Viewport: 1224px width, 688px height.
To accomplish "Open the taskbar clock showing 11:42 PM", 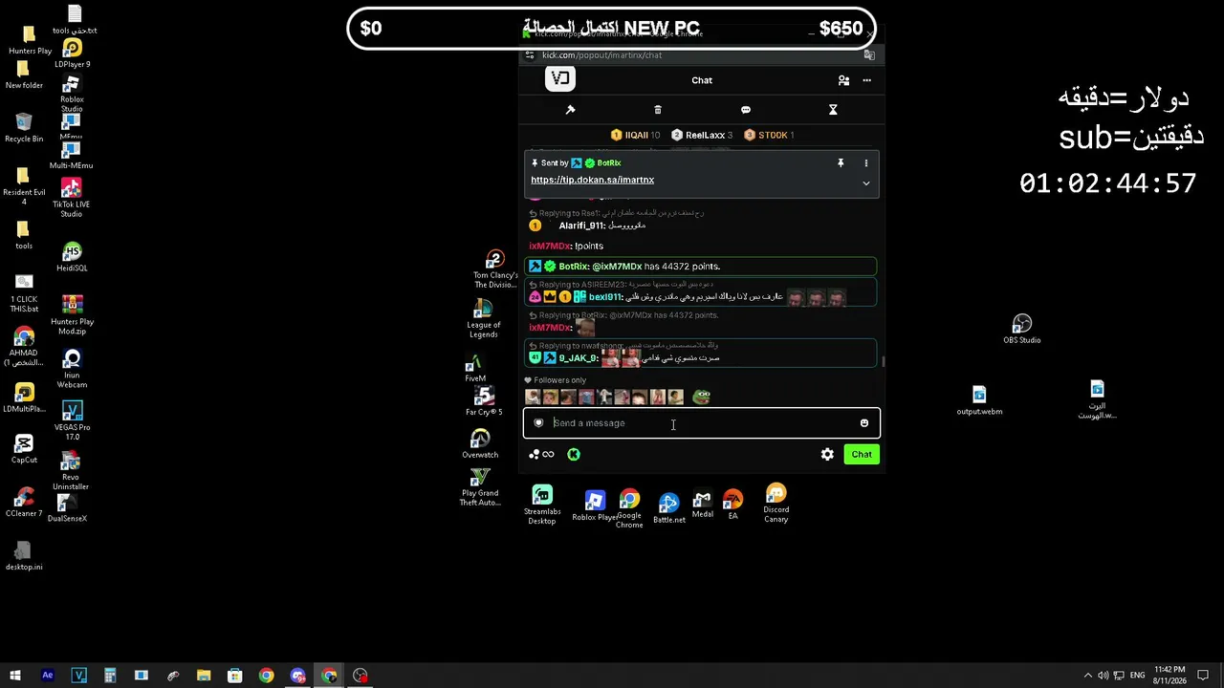I will point(1170,676).
